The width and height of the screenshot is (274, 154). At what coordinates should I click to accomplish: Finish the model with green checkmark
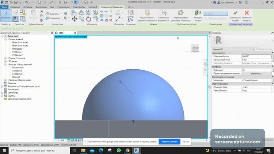pos(235,15)
